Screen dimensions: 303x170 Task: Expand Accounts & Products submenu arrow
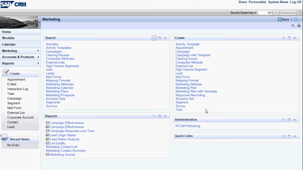pos(38,57)
